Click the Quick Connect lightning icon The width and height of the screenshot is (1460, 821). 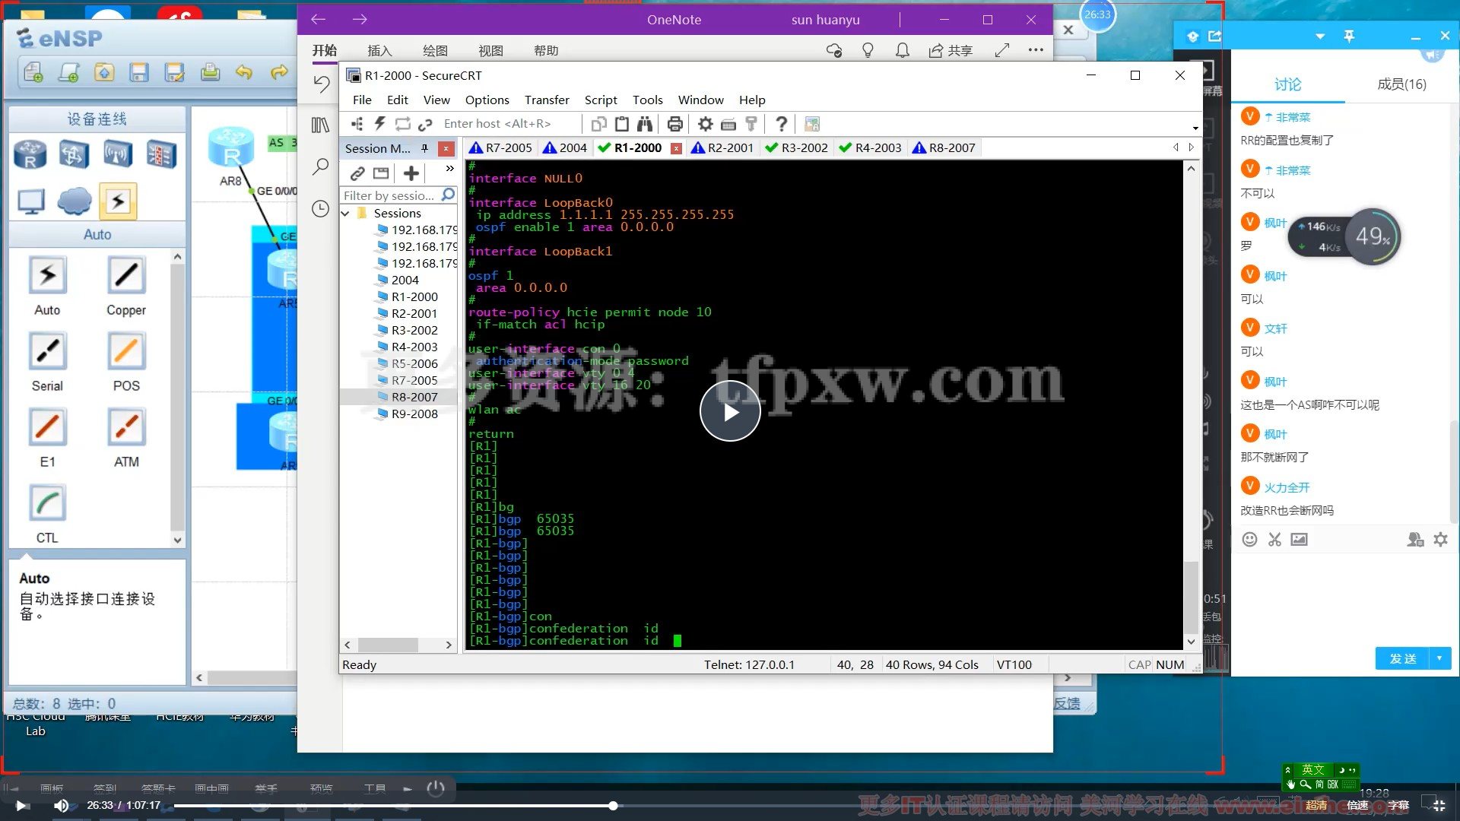pyautogui.click(x=380, y=124)
